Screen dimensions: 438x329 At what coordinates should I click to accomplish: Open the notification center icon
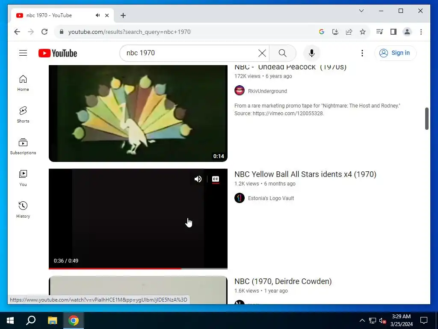coord(424,320)
